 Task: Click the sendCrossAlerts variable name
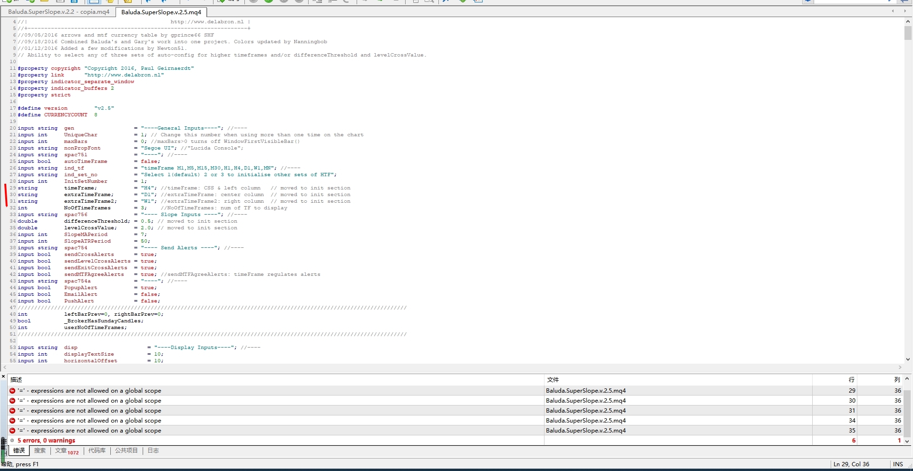coord(89,254)
